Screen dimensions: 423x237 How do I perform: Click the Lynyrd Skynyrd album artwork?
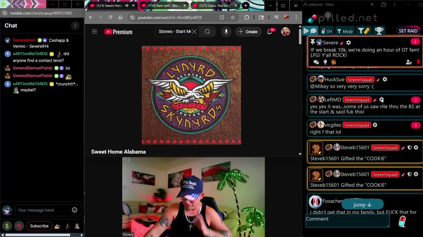coord(191,95)
